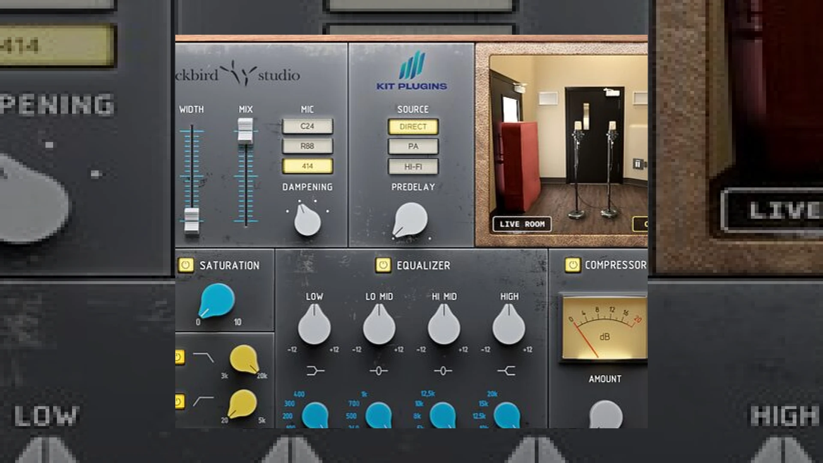
Task: Click the Predelay knob
Action: tap(410, 219)
